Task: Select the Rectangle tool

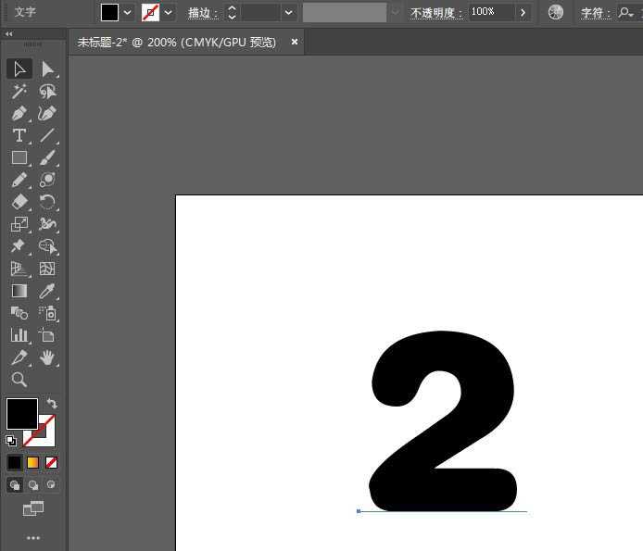Action: pyautogui.click(x=19, y=158)
